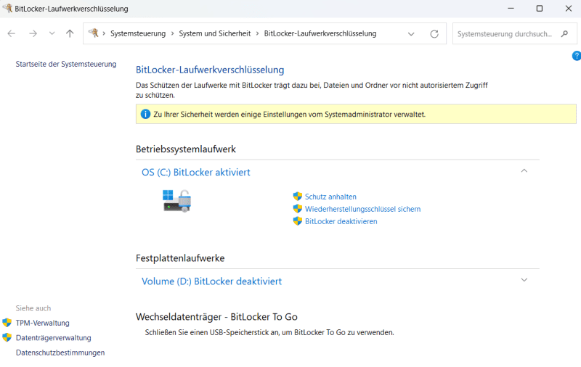
Task: Collapse the OS (C:) drive section
Action: point(524,171)
